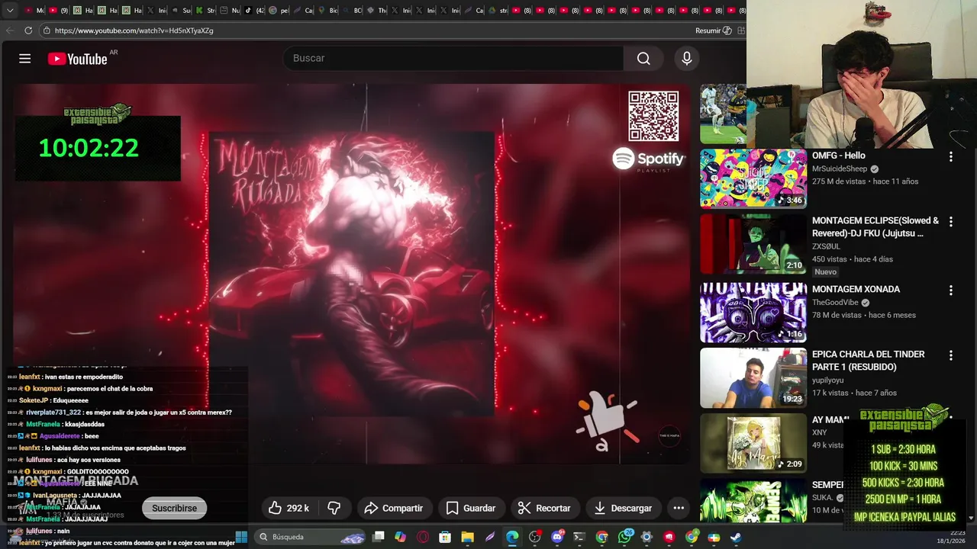Open more actions ellipsis under the video

pyautogui.click(x=679, y=508)
